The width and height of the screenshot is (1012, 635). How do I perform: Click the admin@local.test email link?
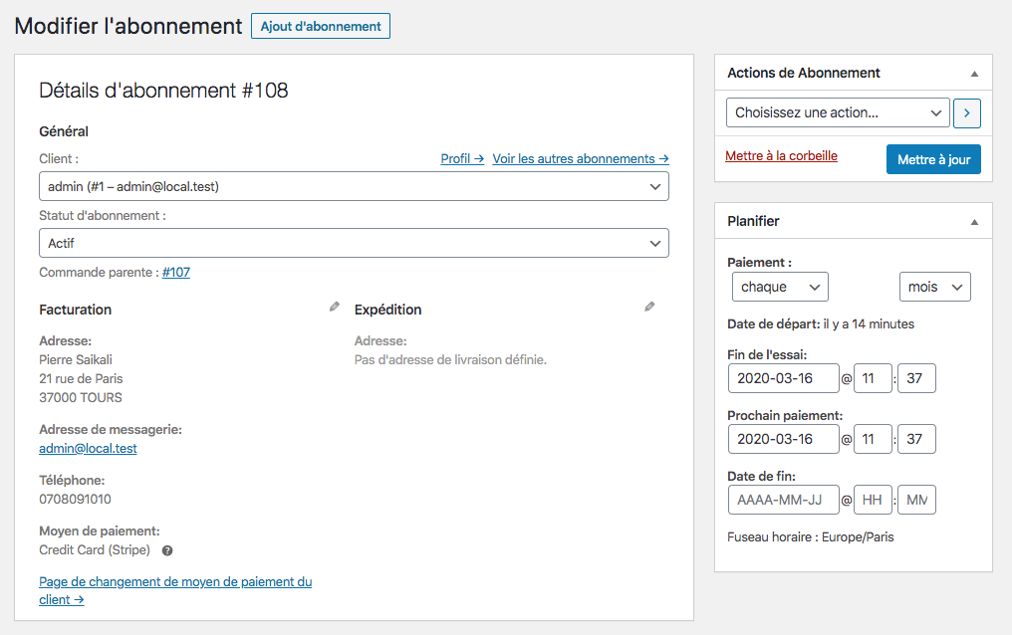coord(88,448)
